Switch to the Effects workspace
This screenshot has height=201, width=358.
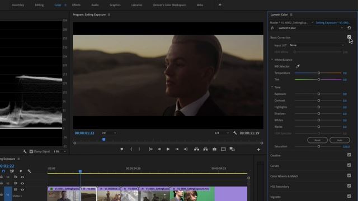[76, 5]
